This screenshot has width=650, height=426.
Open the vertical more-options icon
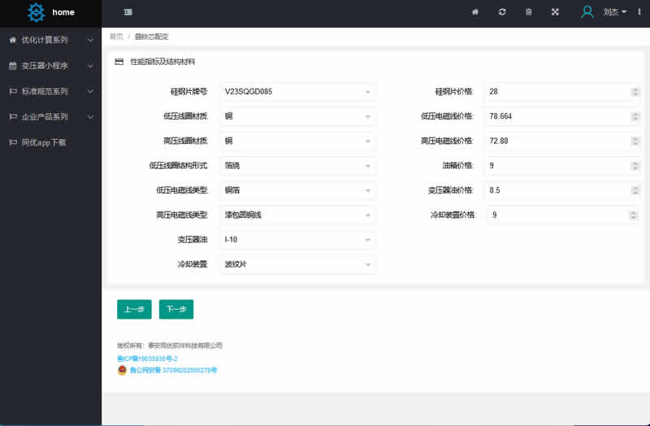639,12
